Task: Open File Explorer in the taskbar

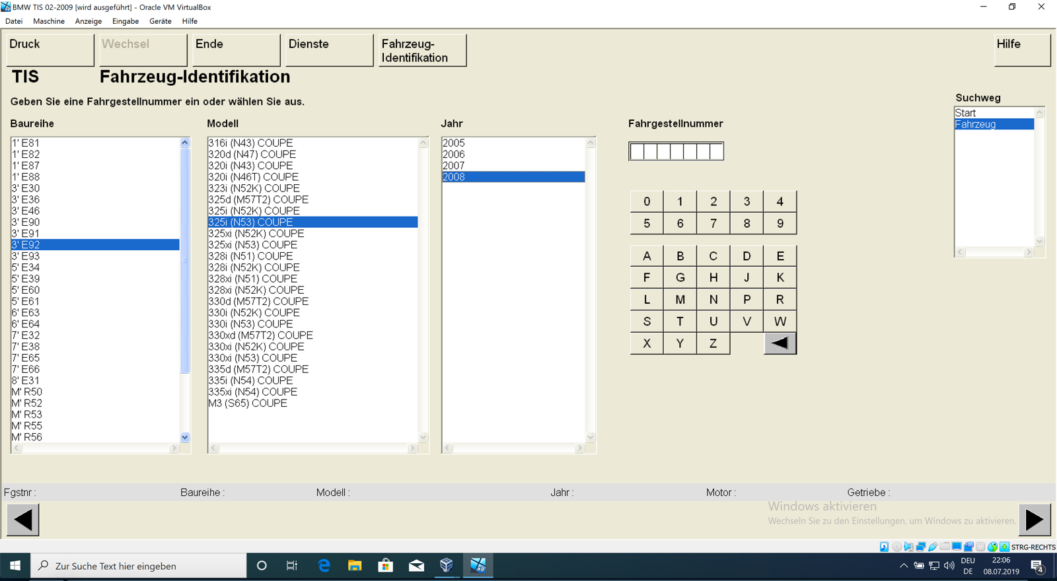Action: 355,566
